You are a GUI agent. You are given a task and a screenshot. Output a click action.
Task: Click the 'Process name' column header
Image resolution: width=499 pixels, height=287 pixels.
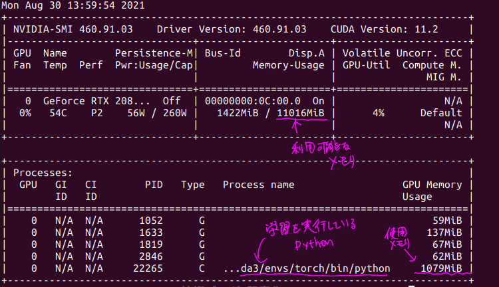coord(258,185)
